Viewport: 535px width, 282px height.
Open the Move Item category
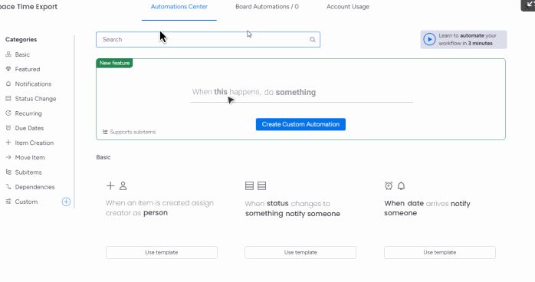coord(30,158)
